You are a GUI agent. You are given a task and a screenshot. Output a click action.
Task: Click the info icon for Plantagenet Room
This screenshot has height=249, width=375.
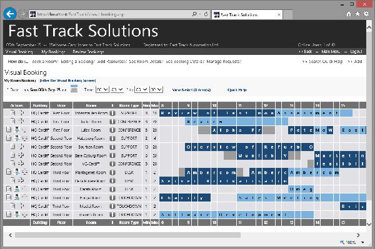coord(112,172)
